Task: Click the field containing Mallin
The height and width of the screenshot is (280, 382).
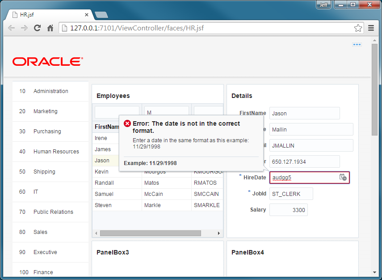Action: point(311,129)
